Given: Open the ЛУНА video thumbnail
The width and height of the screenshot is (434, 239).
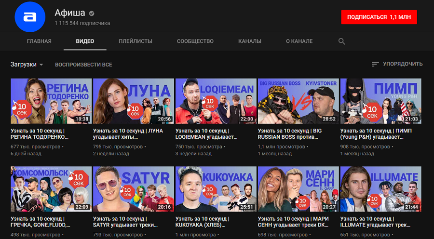Looking at the screenshot, I should [134, 101].
